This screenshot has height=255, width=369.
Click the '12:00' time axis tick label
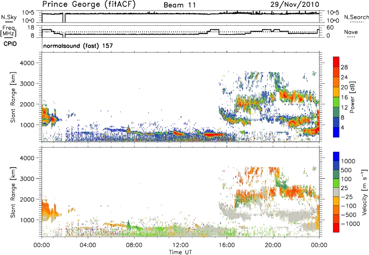pyautogui.click(x=180, y=245)
